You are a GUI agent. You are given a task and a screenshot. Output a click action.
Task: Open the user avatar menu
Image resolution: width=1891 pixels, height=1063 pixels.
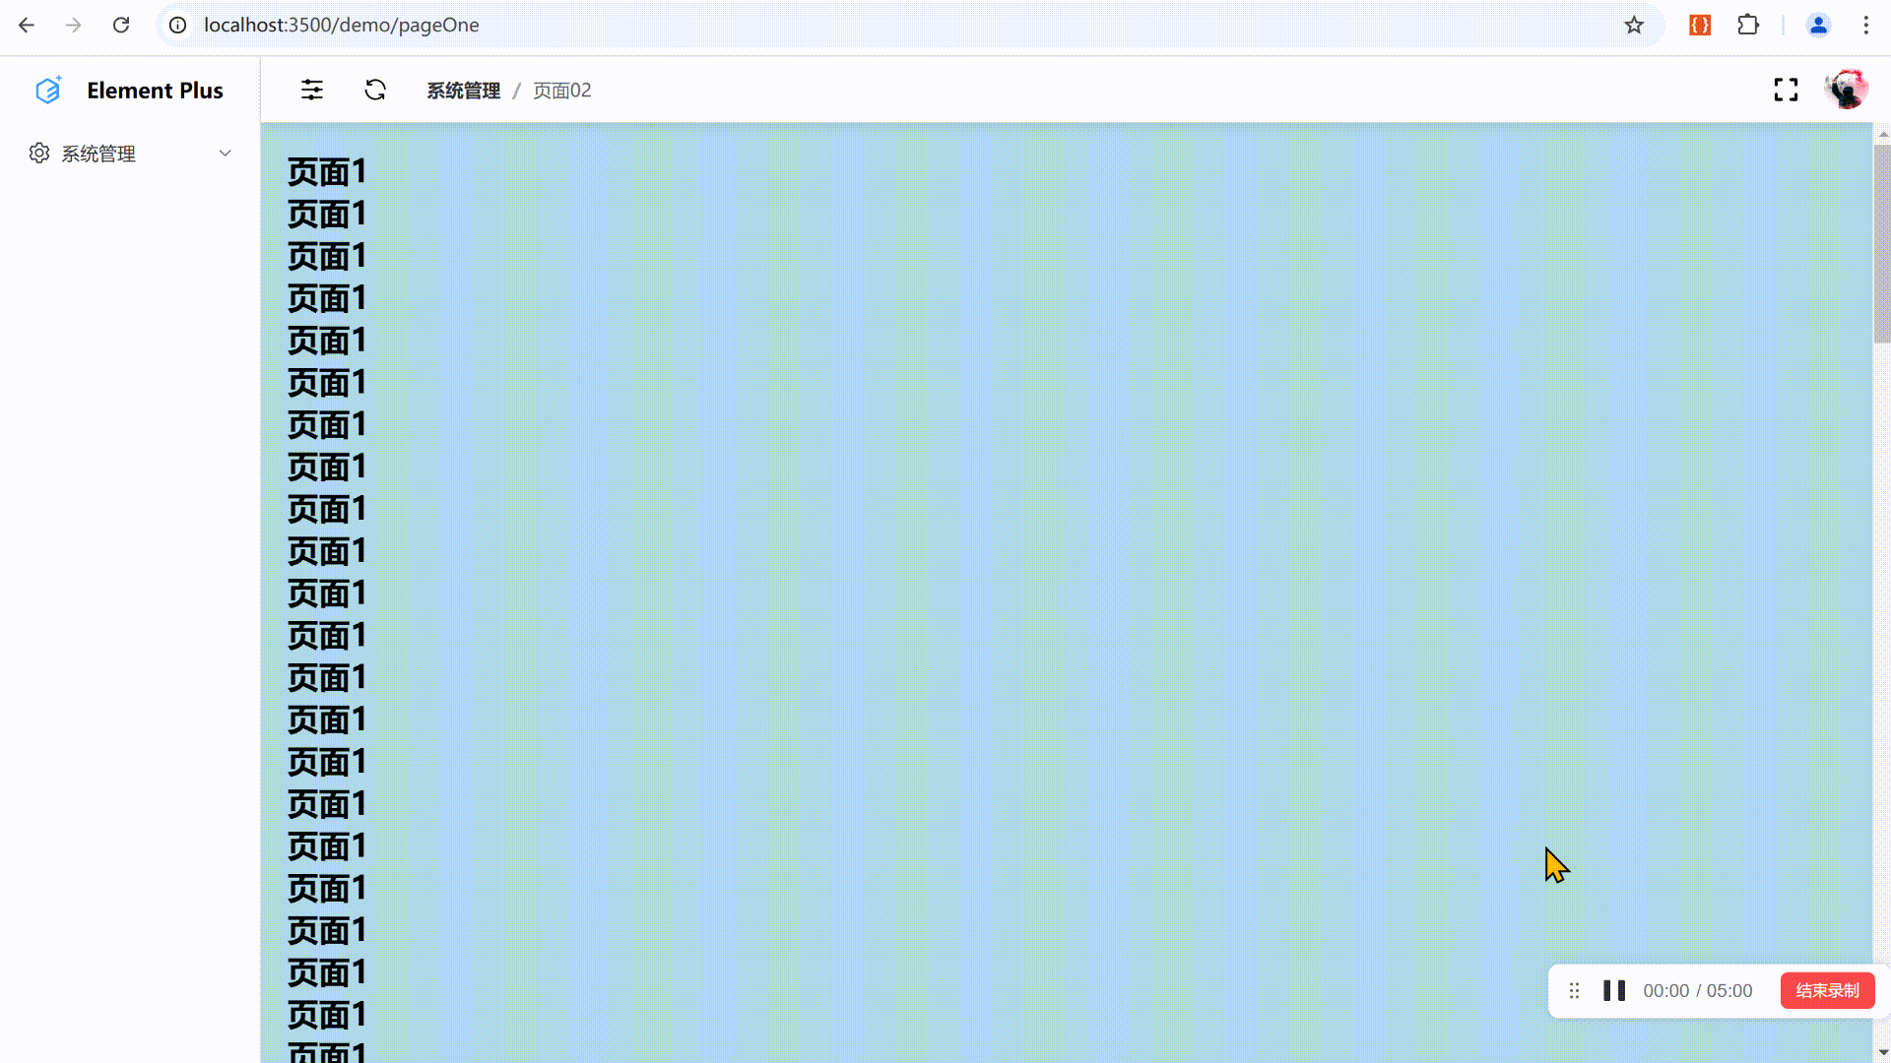(1846, 91)
